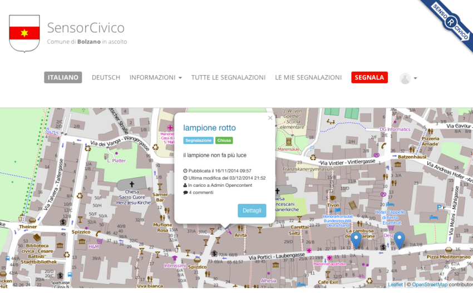Click 'Comune di Bolzano in ascolto' subtitle
This screenshot has width=473, height=293.
point(87,42)
